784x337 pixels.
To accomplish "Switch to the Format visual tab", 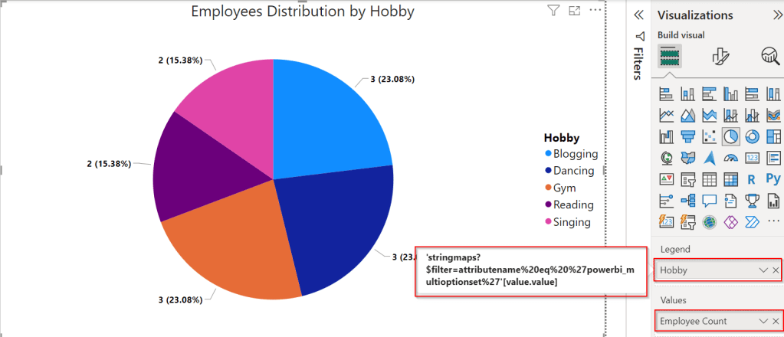I will point(719,56).
